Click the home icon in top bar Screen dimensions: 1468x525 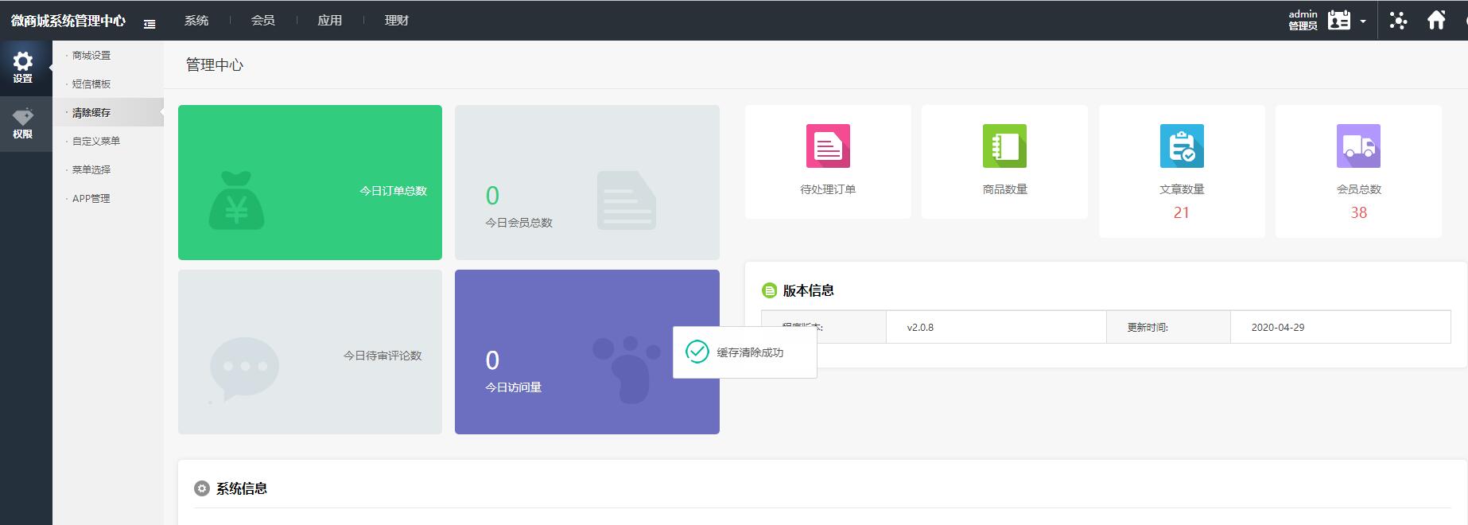pos(1435,21)
